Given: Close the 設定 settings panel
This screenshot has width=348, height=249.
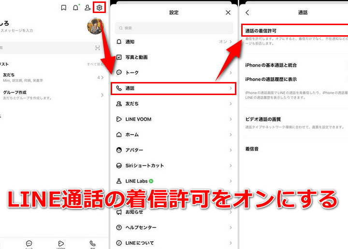Looking at the screenshot, I should pos(228,13).
